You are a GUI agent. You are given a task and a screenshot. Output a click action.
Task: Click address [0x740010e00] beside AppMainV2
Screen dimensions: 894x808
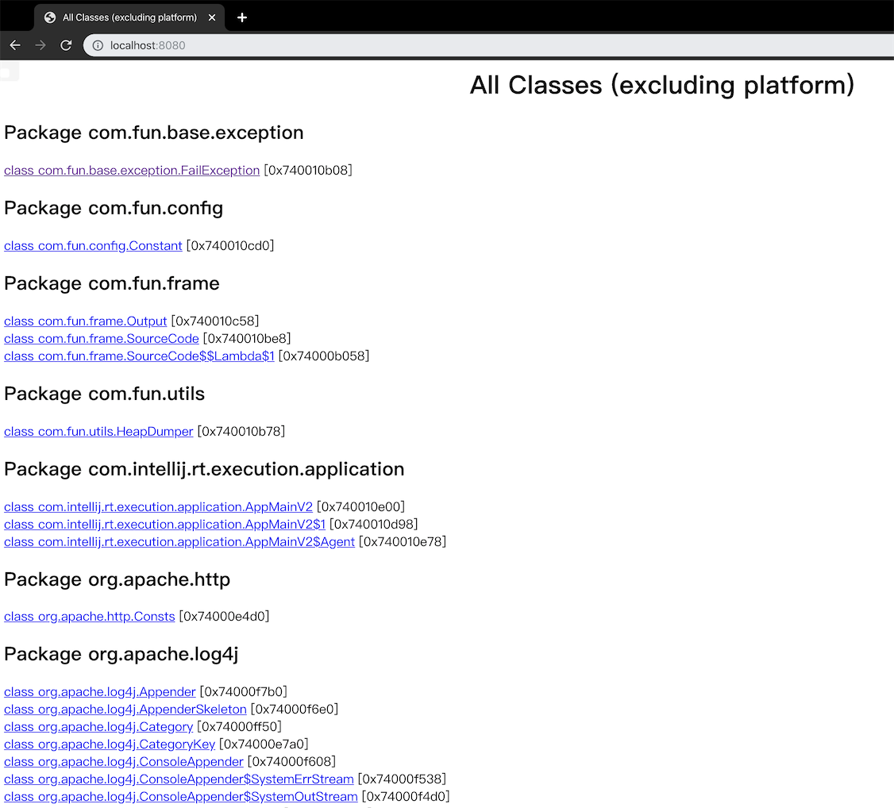361,506
